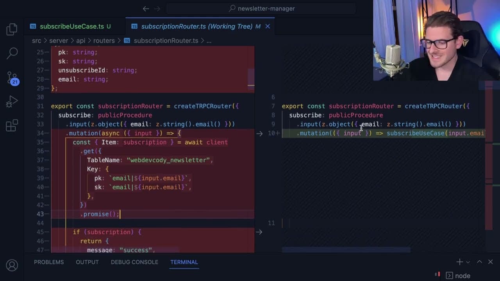
Task: Add new terminal with plus icon
Action: click(460, 262)
